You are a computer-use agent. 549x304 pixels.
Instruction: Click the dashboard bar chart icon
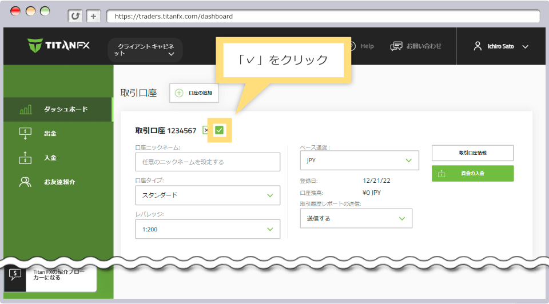click(26, 110)
